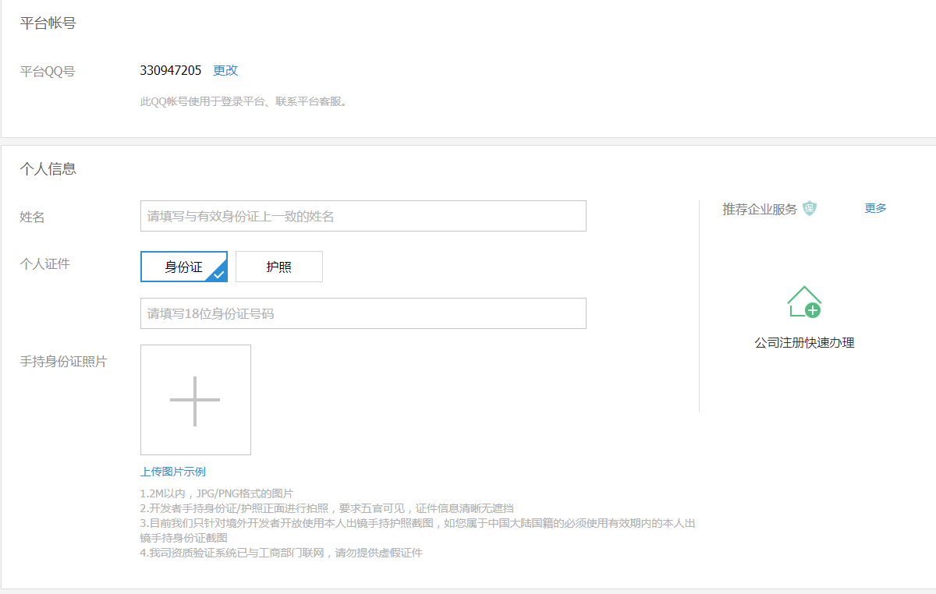Screen dimensions: 936x594
Task: Click the 18-digit ID number input field
Action: point(363,313)
